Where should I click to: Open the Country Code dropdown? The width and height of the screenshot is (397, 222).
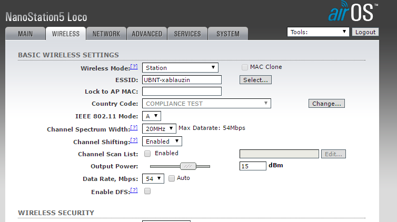pos(206,104)
